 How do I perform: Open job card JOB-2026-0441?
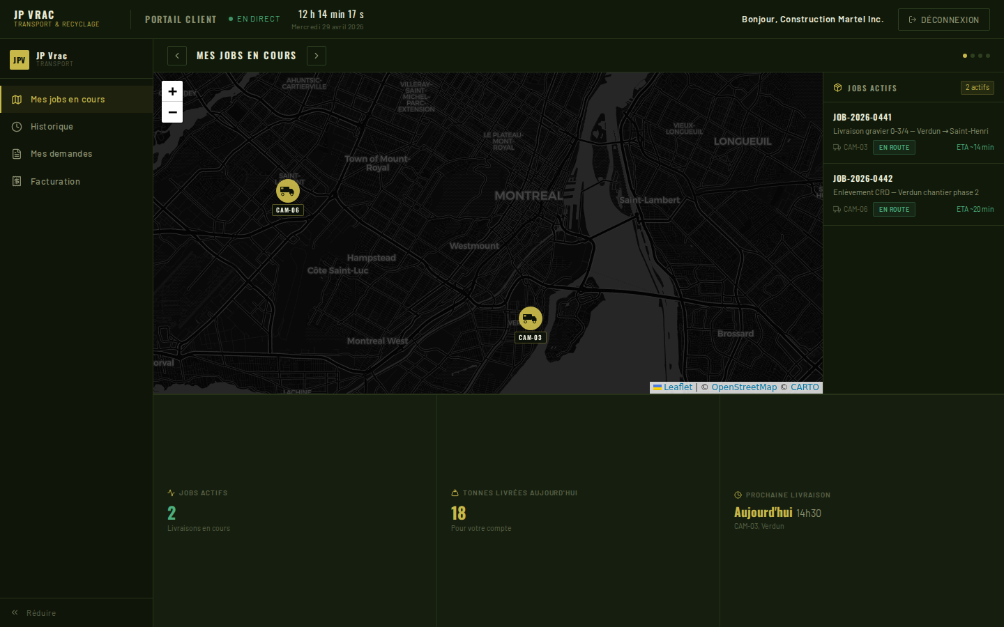(x=913, y=132)
